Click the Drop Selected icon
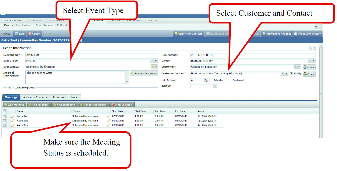337x171 pixels. 112,104
